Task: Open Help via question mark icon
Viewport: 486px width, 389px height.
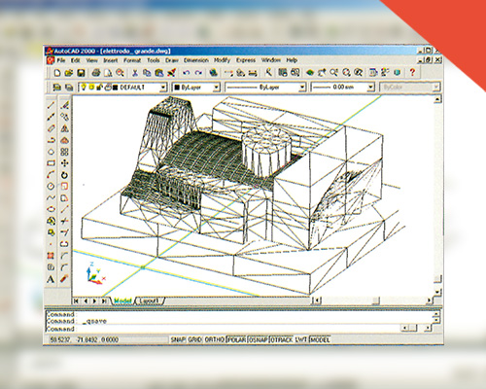Action: point(412,72)
